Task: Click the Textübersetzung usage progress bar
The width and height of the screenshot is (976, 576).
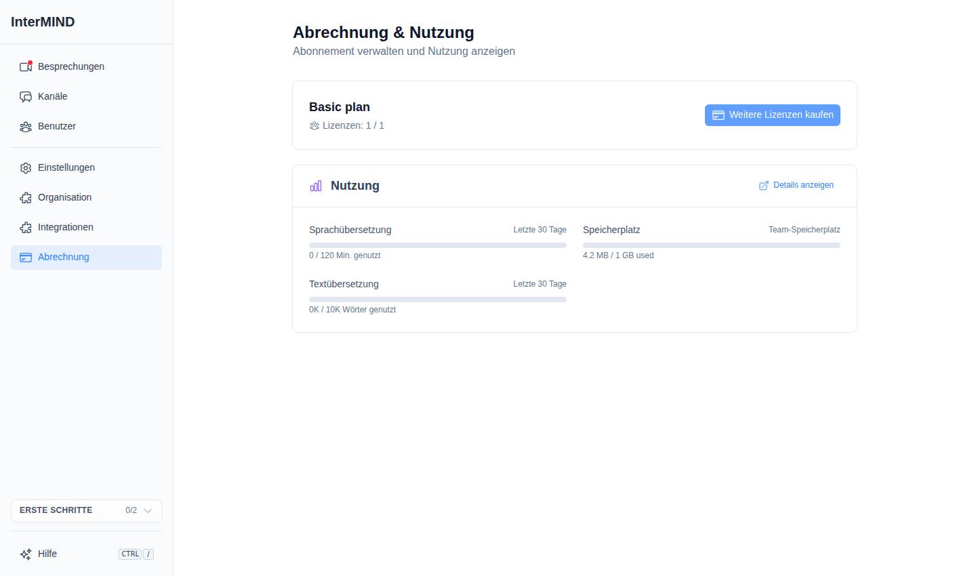Action: (438, 300)
